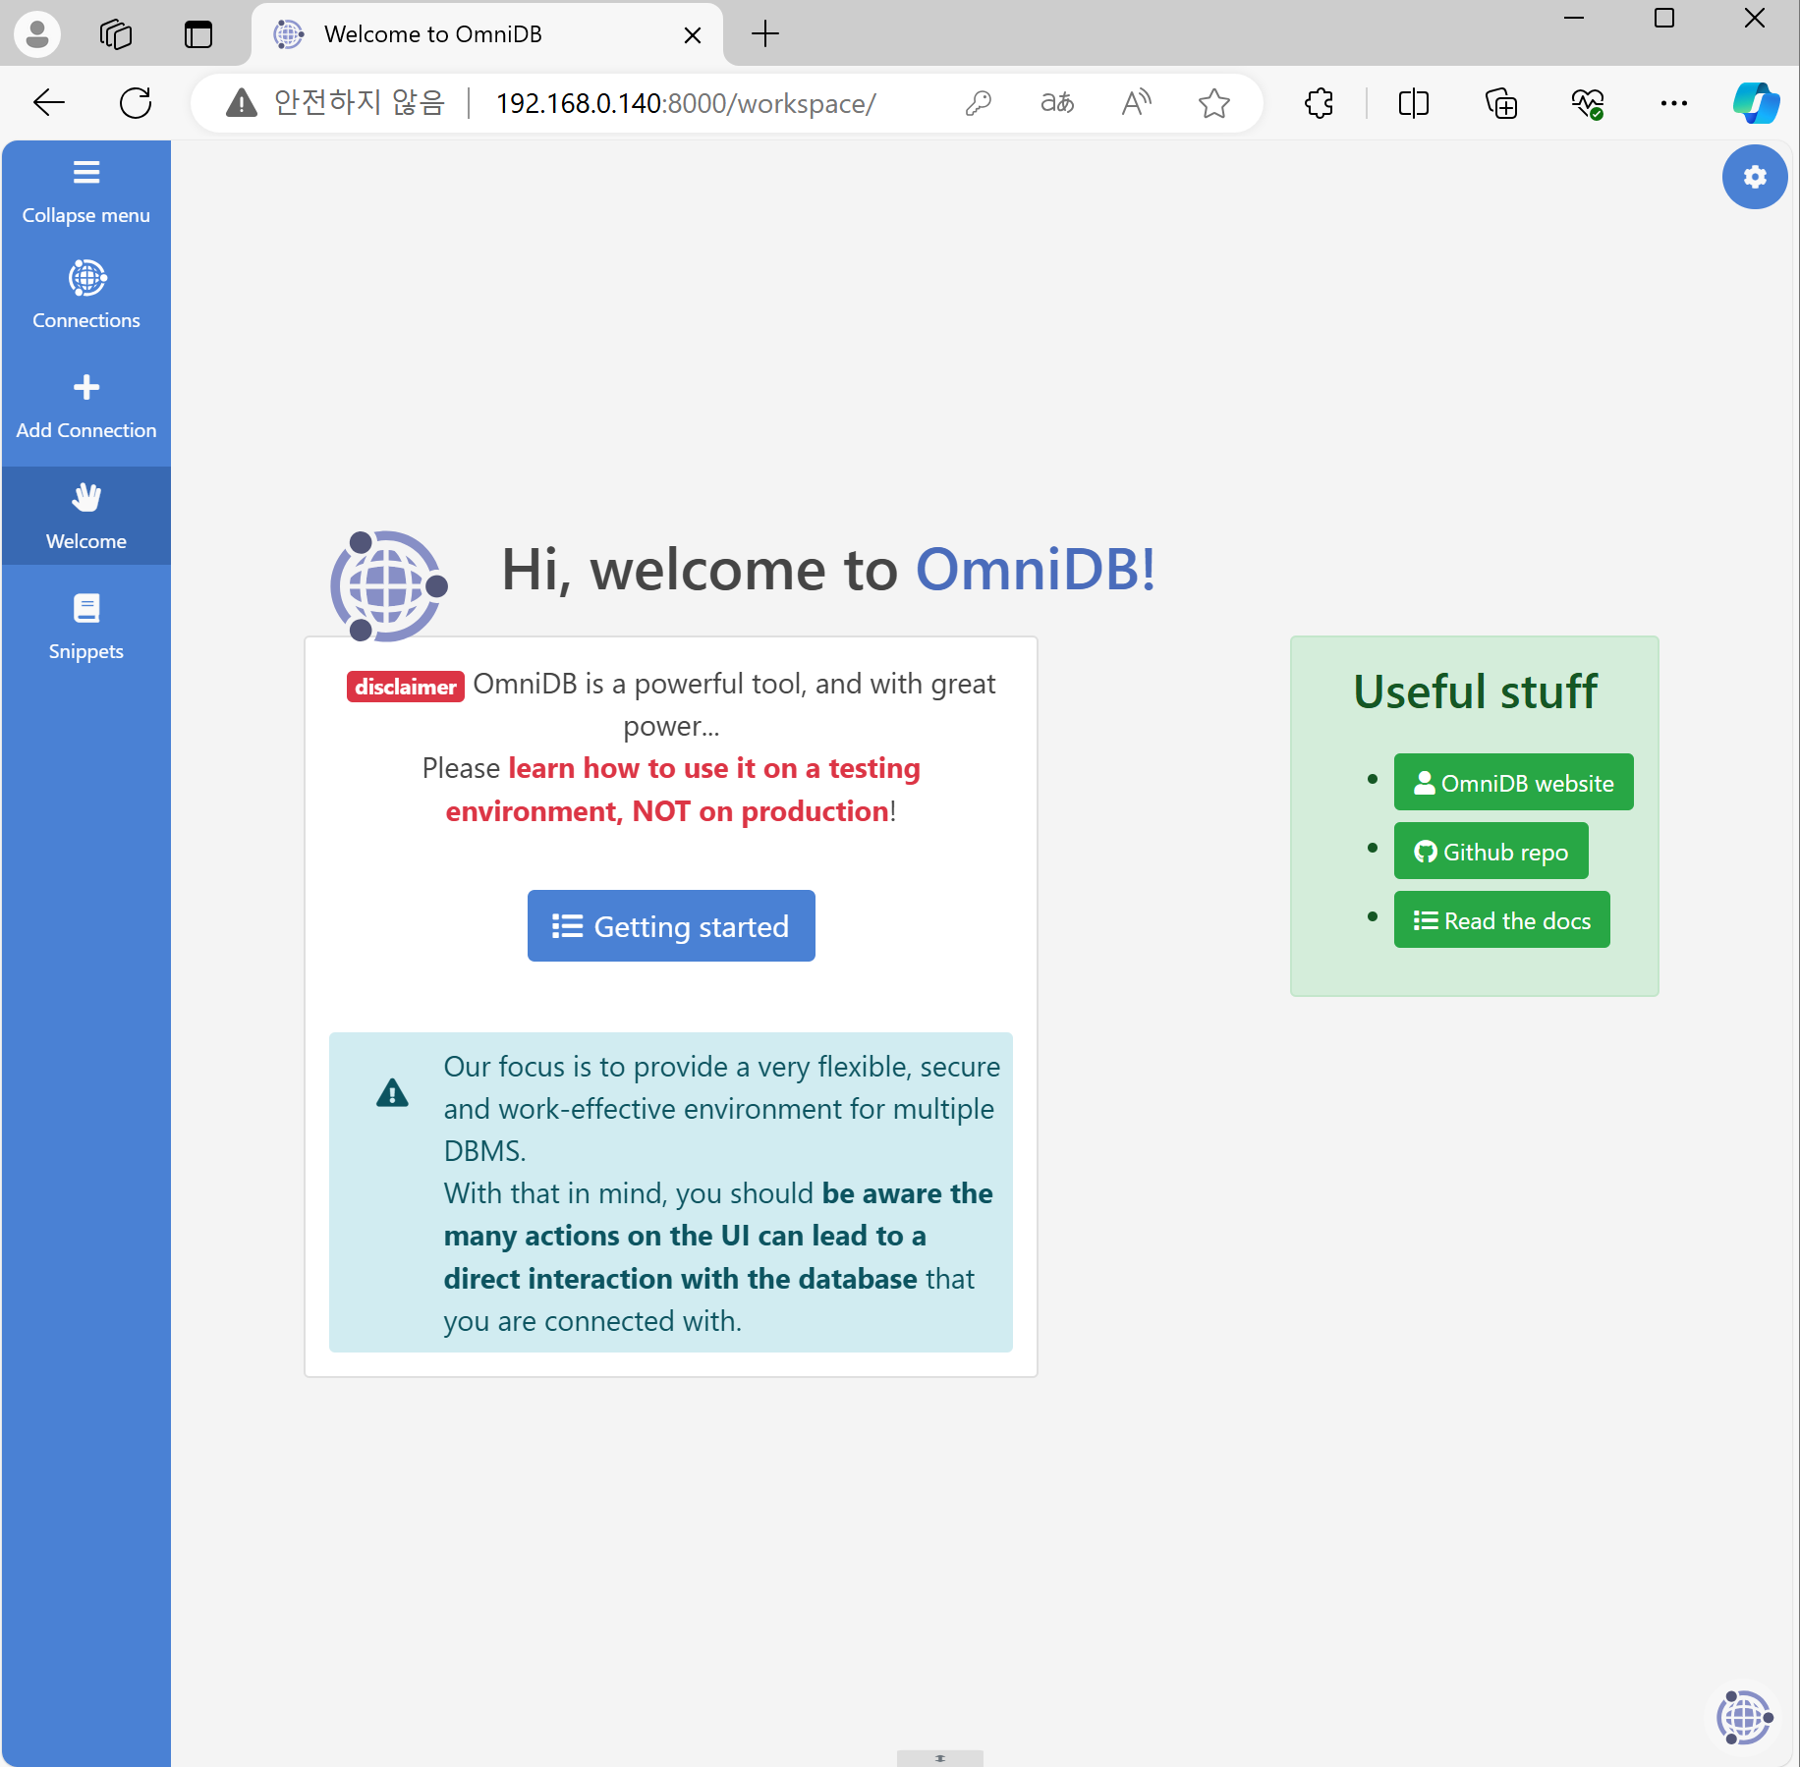Open the Connections page from sidebar
The image size is (1800, 1767).
(x=86, y=293)
